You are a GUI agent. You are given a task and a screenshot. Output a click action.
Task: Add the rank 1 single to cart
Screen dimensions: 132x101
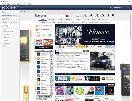(x=52, y=55)
